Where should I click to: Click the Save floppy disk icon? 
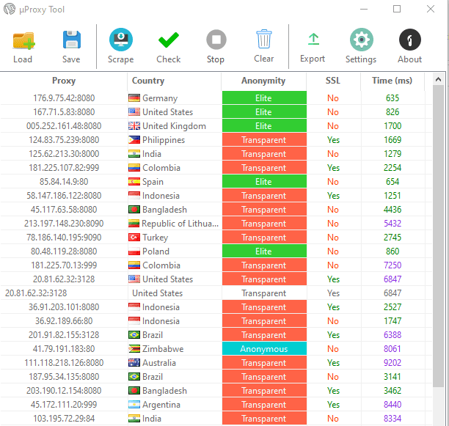click(x=71, y=40)
